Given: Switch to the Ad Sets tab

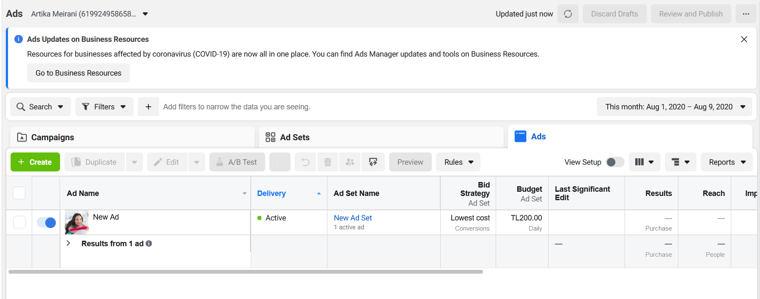Looking at the screenshot, I should pyautogui.click(x=381, y=137).
